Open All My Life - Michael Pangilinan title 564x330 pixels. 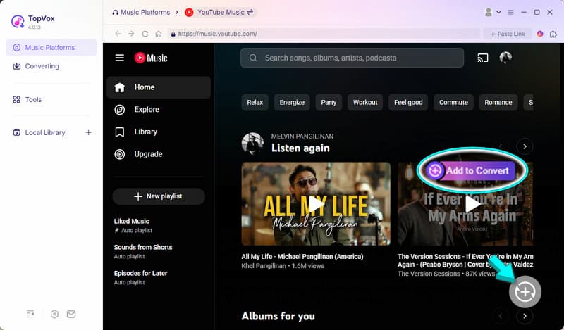(302, 256)
